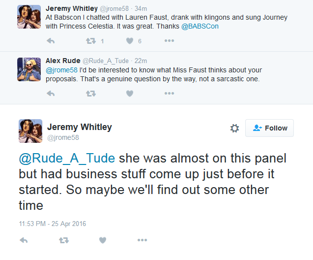Open the 11:53 PM timestamp link

[x=53, y=224]
